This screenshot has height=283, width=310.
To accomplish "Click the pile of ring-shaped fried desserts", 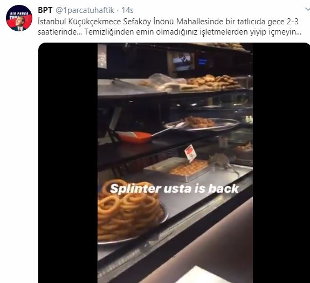I will click(129, 210).
